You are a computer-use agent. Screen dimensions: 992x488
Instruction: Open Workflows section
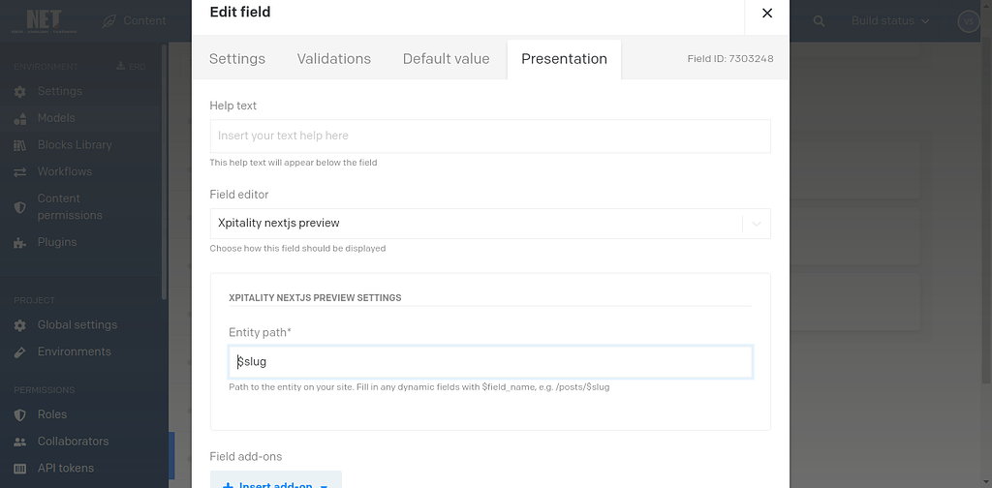point(65,171)
